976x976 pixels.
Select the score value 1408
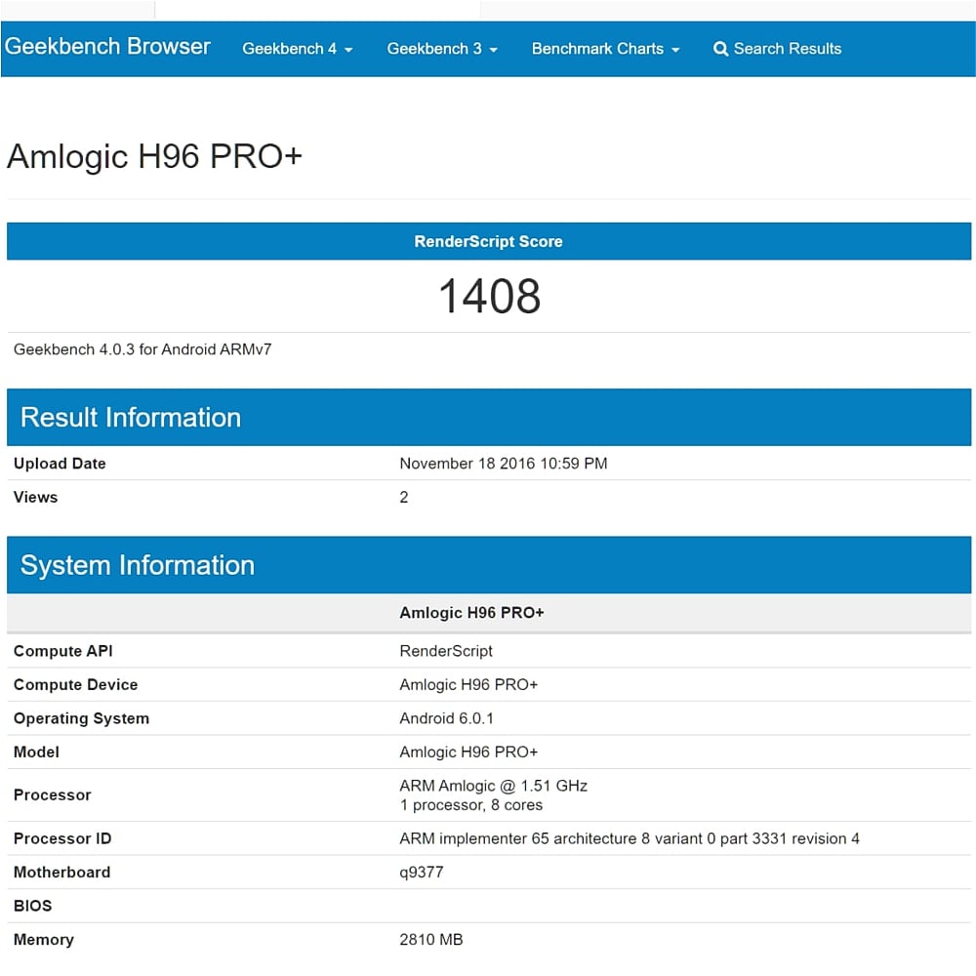click(x=489, y=296)
